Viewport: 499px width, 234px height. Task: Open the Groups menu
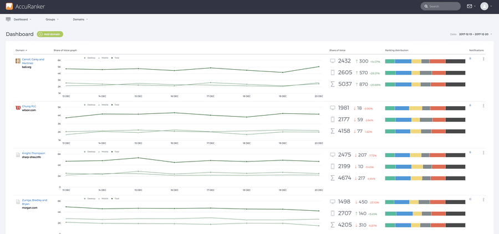52,19
